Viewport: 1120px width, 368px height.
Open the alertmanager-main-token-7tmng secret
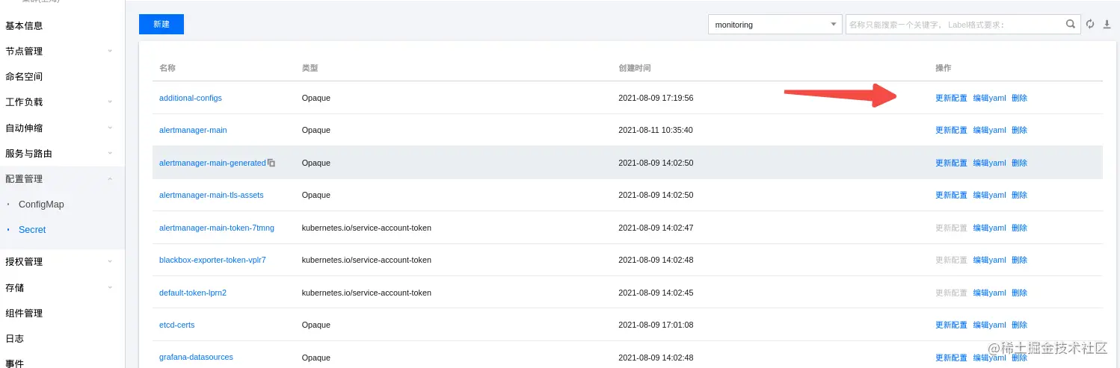coord(217,228)
